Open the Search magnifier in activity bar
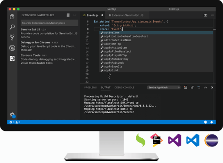 [x=12, y=27]
